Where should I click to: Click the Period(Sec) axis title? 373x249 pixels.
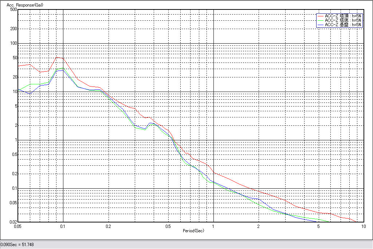coord(193,231)
